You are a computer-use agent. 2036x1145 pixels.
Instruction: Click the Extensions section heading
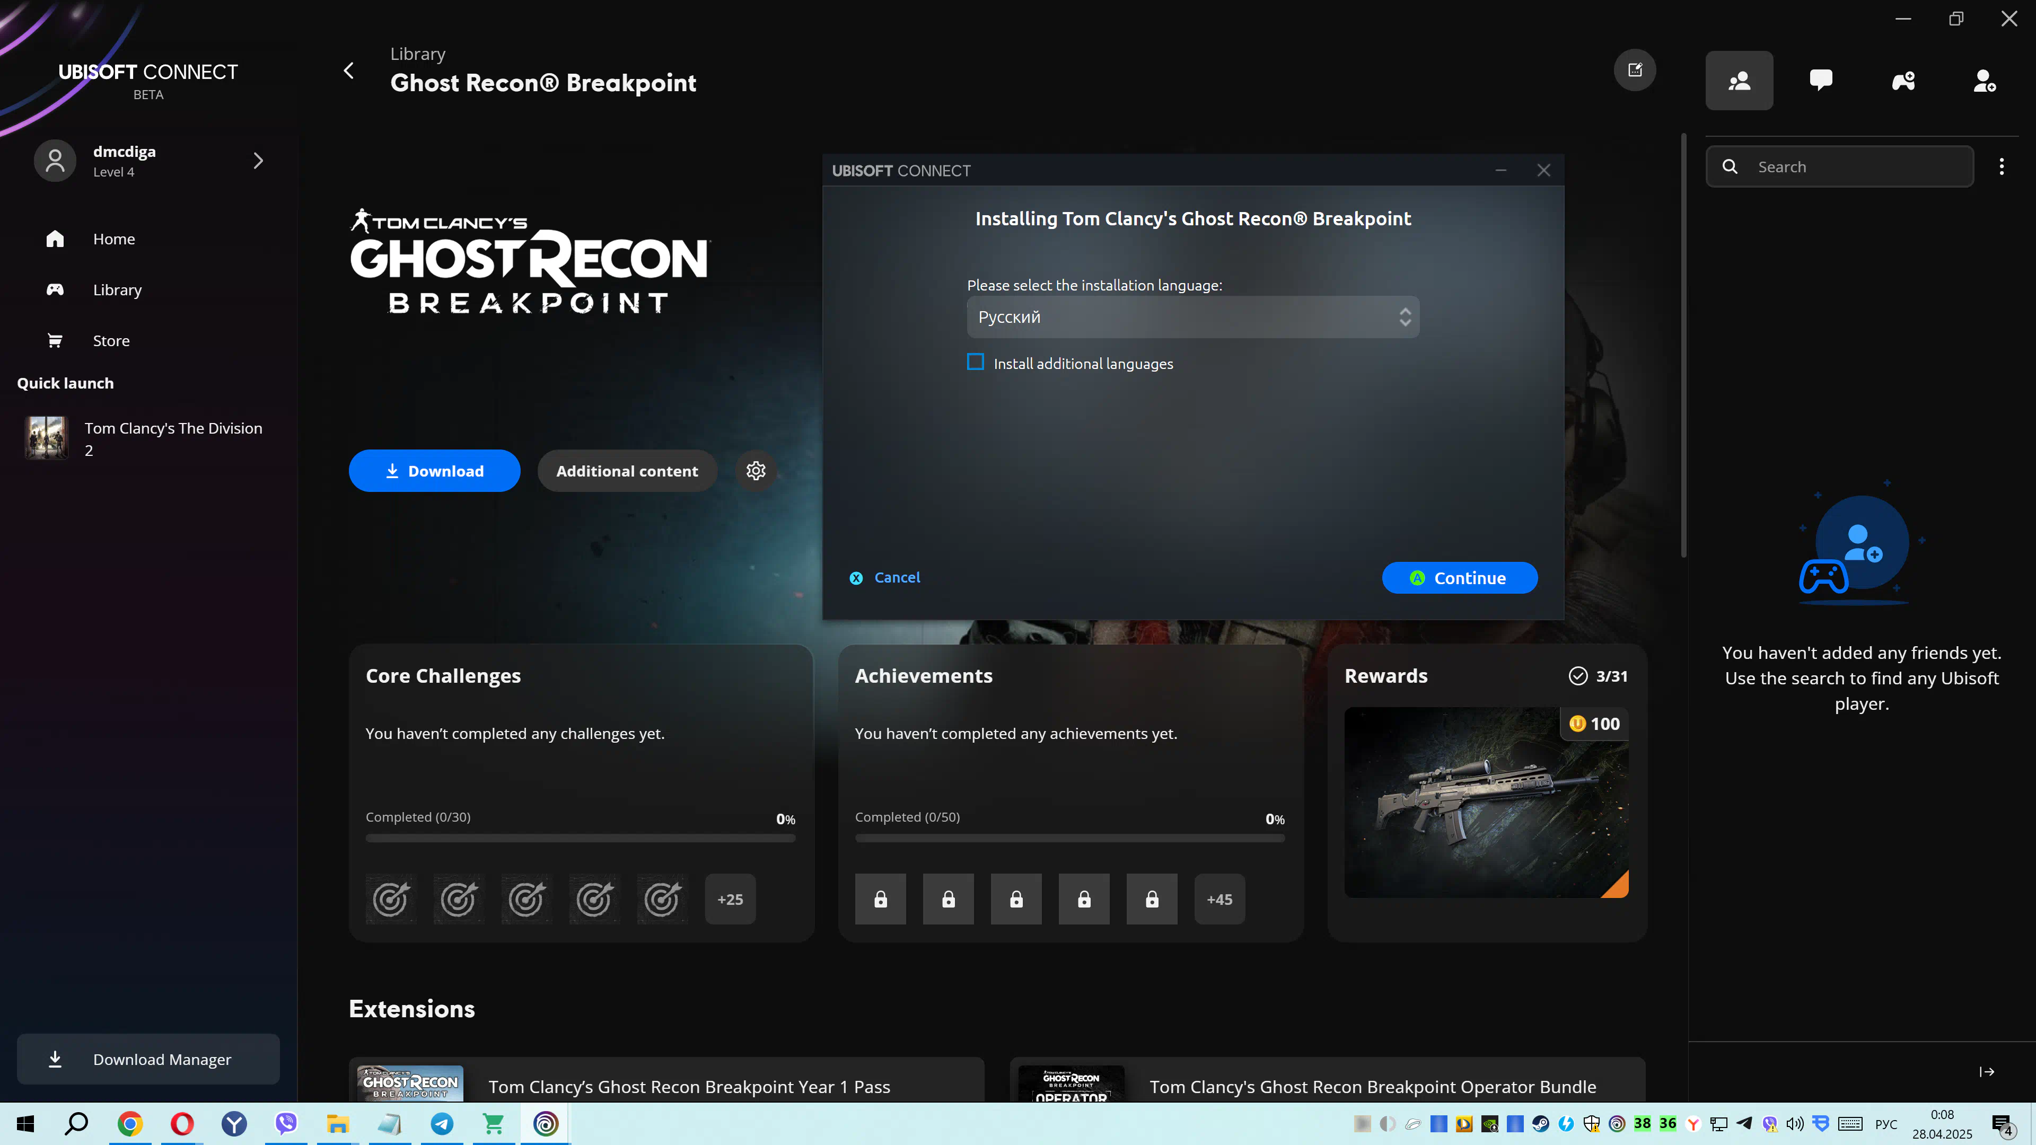[x=412, y=1009]
